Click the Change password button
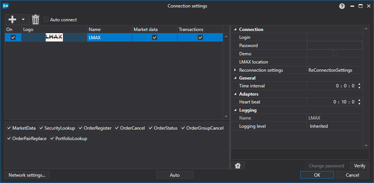Viewport: 374px width, 183px height. pos(326,165)
